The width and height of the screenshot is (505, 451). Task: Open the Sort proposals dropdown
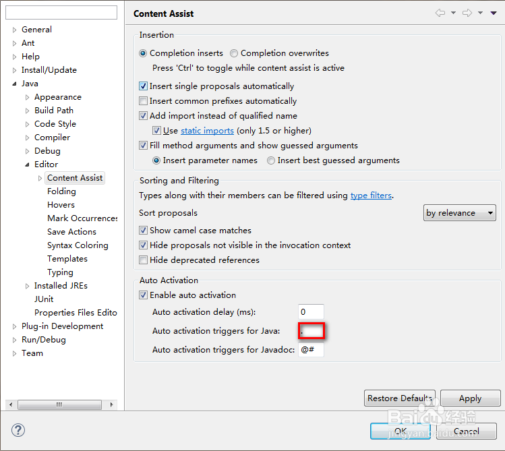459,213
